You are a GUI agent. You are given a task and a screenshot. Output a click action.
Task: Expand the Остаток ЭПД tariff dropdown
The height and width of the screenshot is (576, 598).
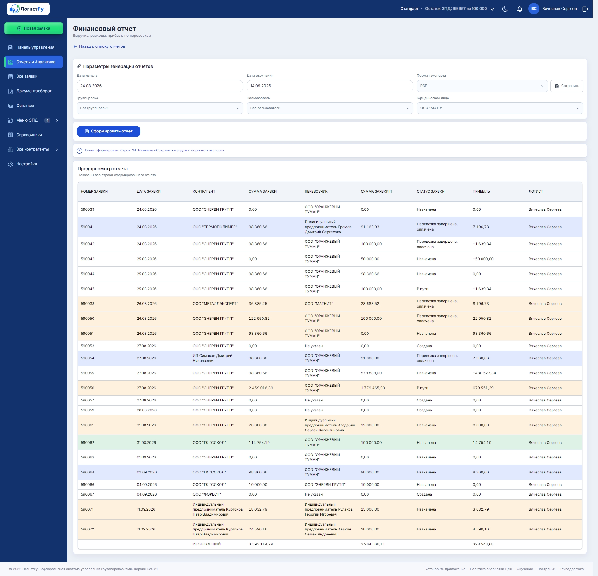click(x=492, y=9)
